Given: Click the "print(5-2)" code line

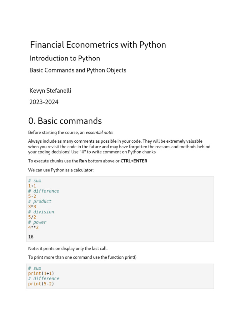Looking at the screenshot, I should 41,284.
